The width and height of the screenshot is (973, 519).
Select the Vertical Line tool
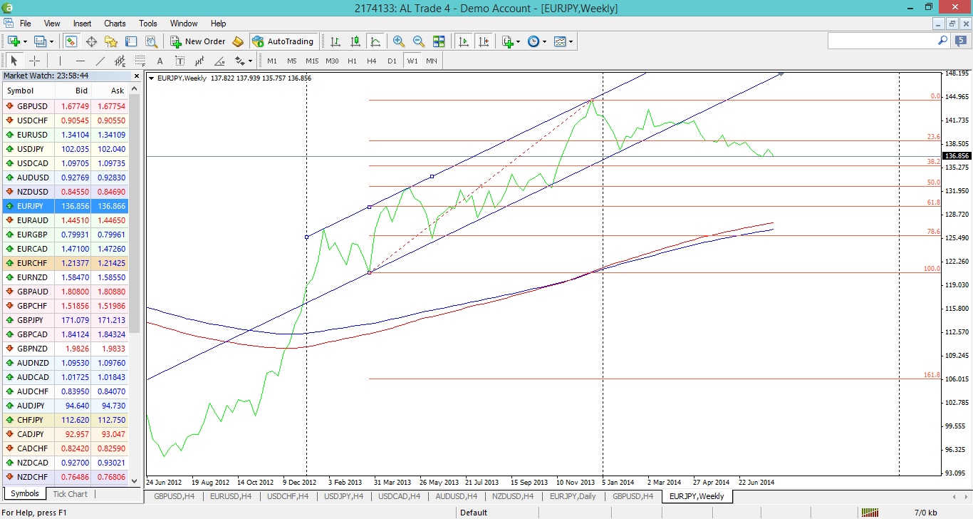(x=61, y=61)
